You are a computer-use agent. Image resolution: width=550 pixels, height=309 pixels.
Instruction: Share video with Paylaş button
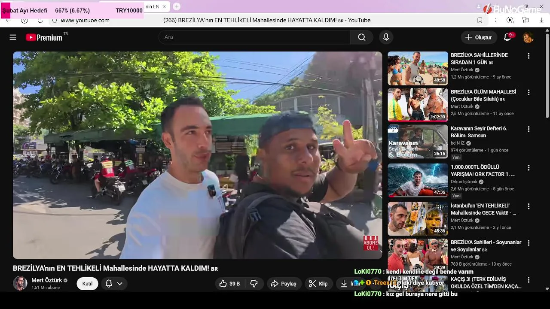(x=284, y=284)
